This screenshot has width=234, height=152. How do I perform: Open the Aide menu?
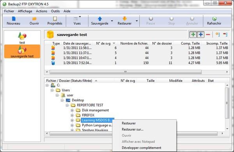pyautogui.click(x=67, y=11)
